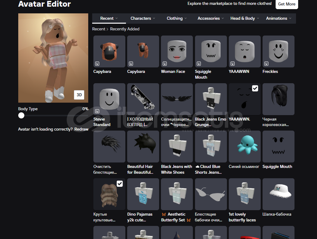Select the skateboard ХОЛОДНЫЙ ВЗГЛЯД item
Screen dimensions: 317x239
pos(143,99)
